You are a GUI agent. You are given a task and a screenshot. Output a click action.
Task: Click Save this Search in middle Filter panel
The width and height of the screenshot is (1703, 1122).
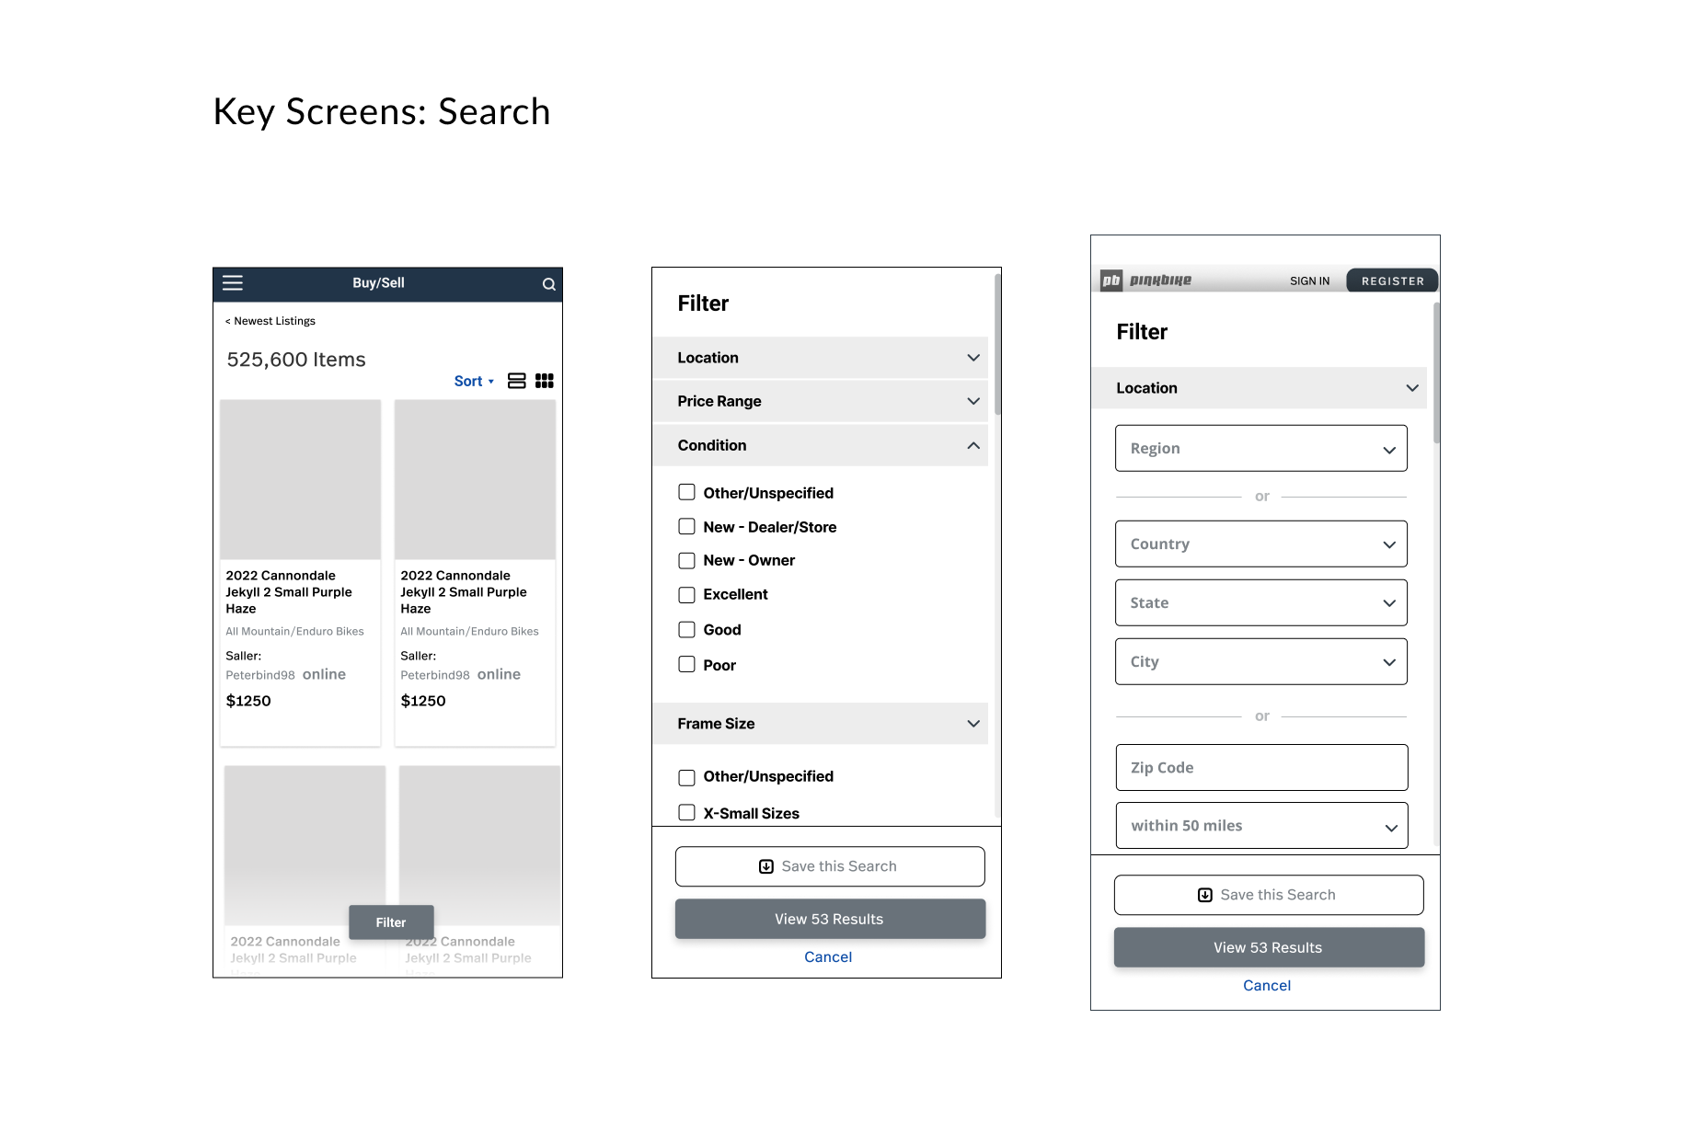point(830,866)
